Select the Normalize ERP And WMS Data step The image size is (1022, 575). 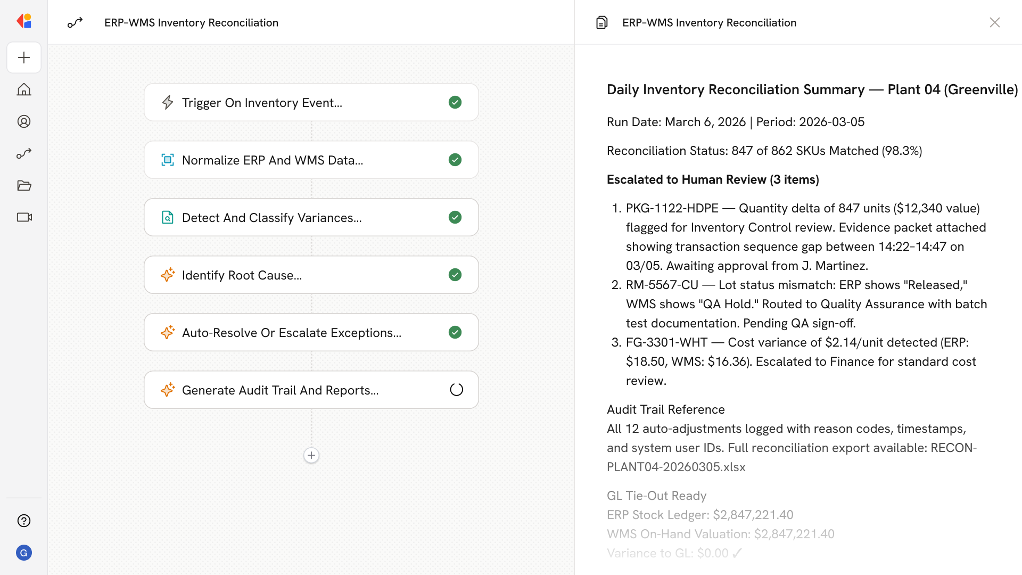(x=311, y=160)
